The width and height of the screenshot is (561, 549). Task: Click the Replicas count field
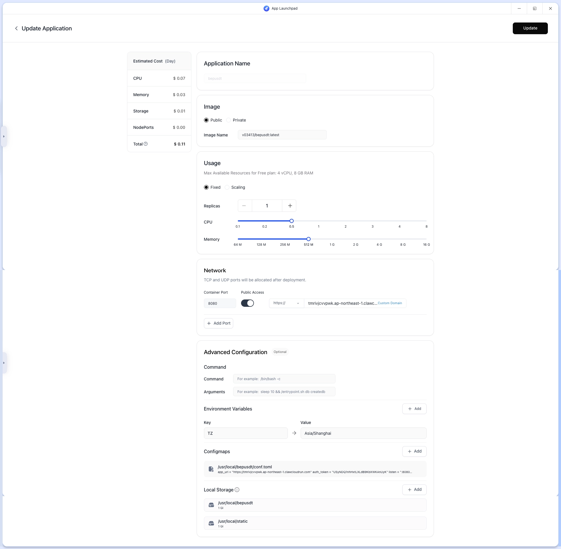click(267, 206)
